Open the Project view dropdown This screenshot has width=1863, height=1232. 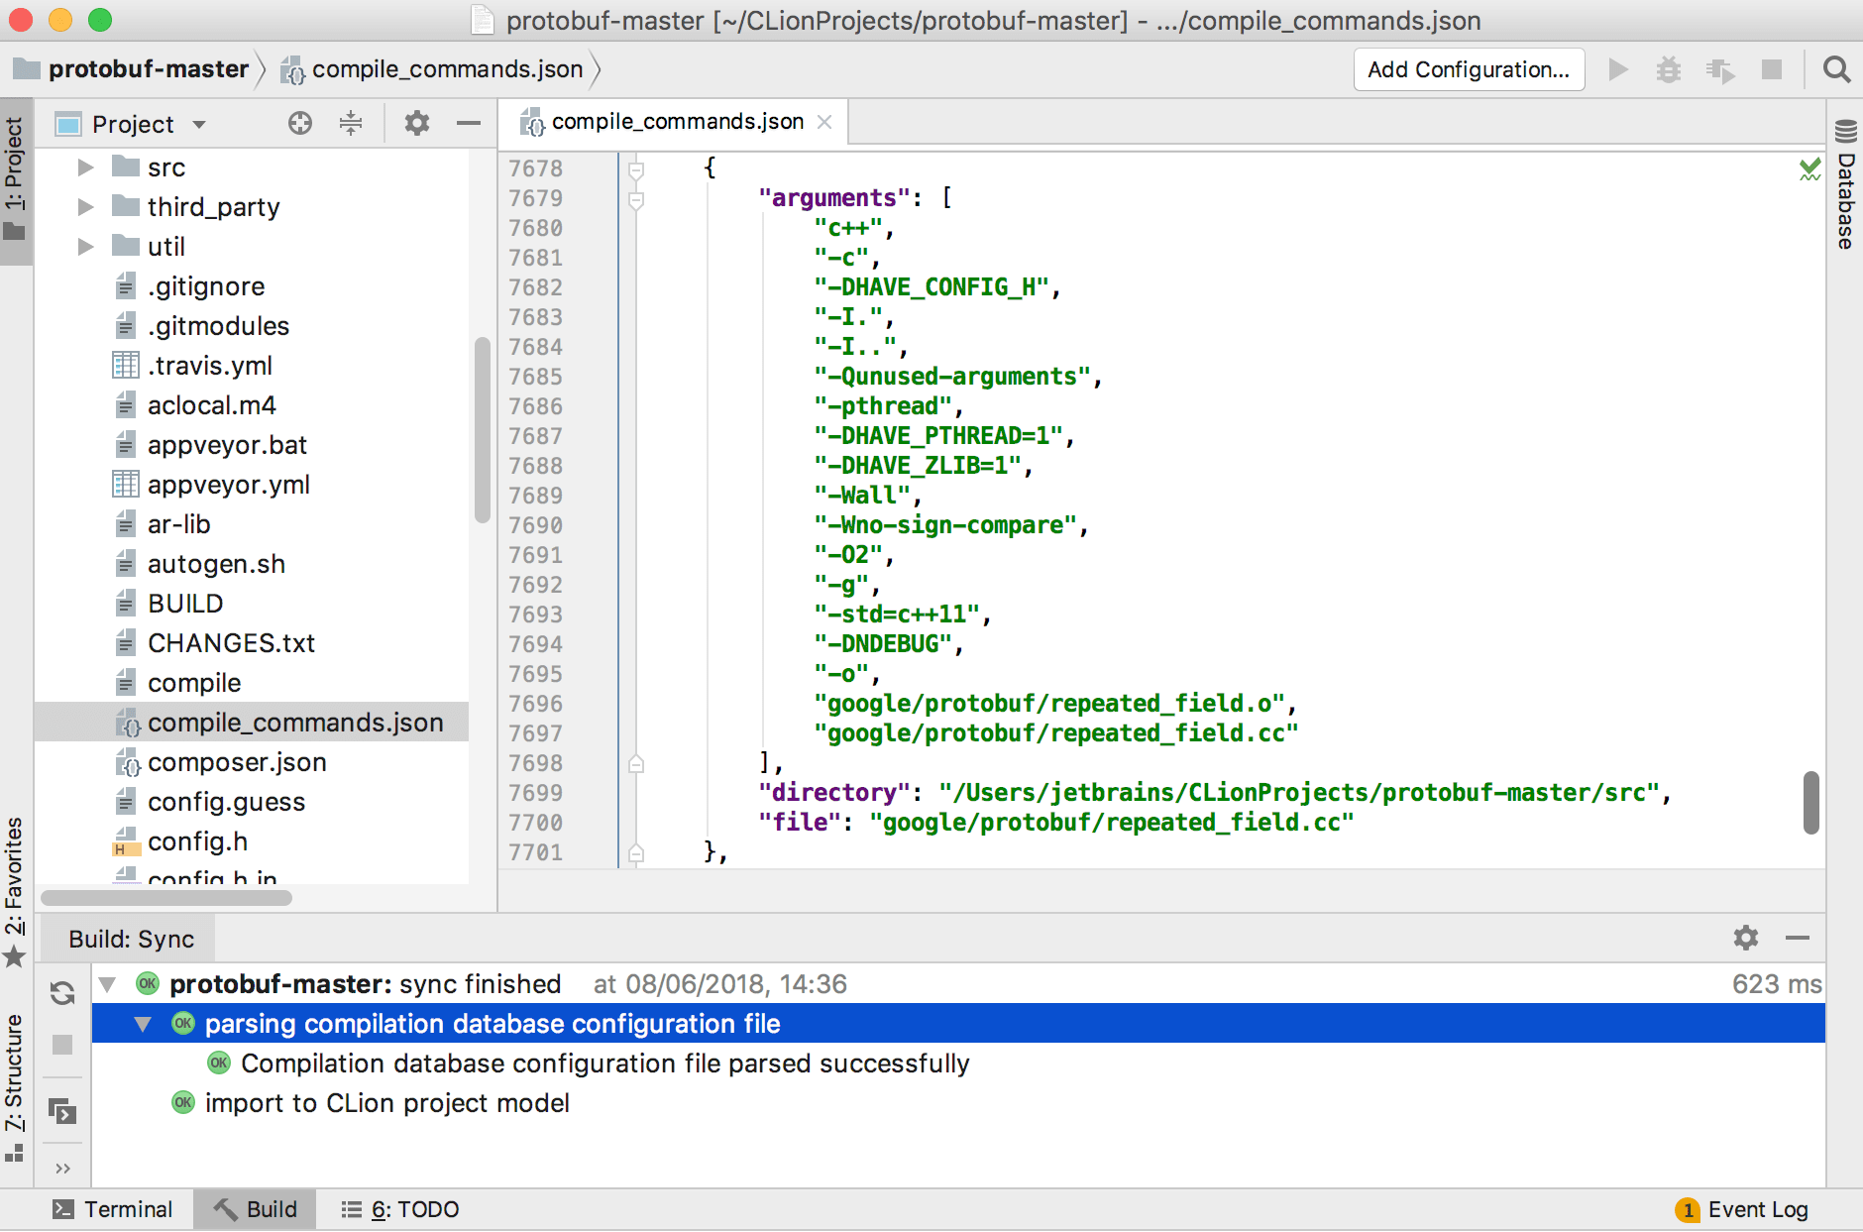pos(199,124)
